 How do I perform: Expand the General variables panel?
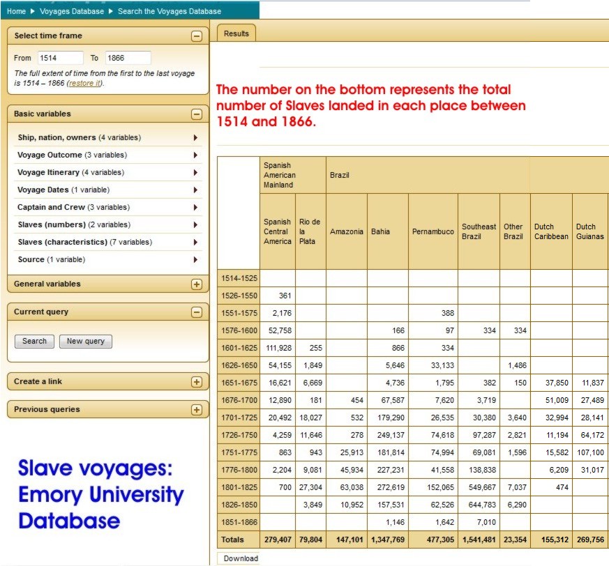[x=197, y=284]
